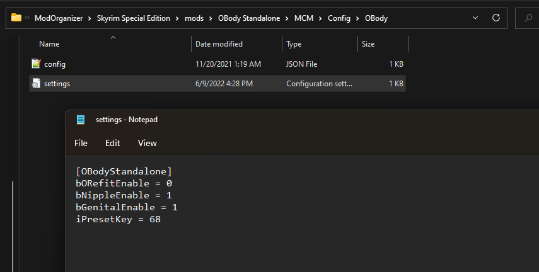Select the settings file name

tap(57, 84)
